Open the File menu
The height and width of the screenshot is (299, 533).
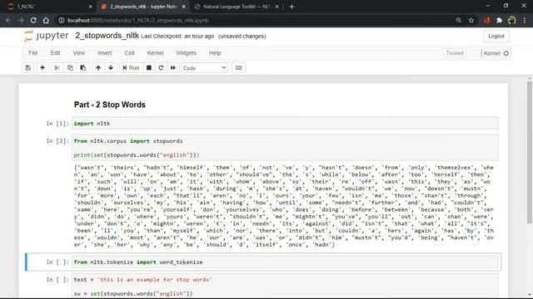33,53
